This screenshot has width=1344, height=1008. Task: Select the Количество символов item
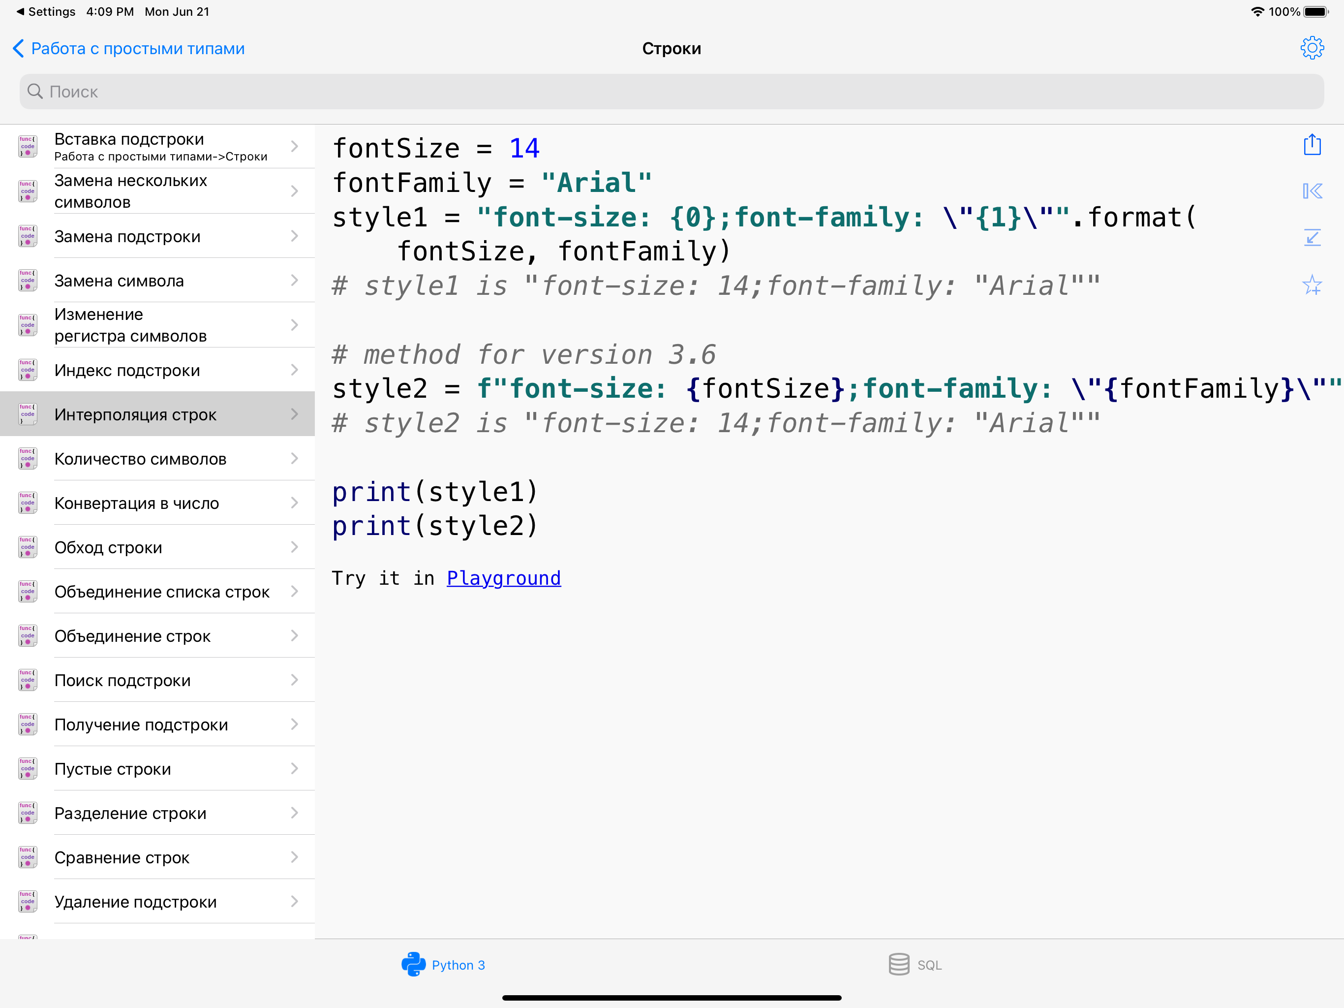[x=157, y=458]
